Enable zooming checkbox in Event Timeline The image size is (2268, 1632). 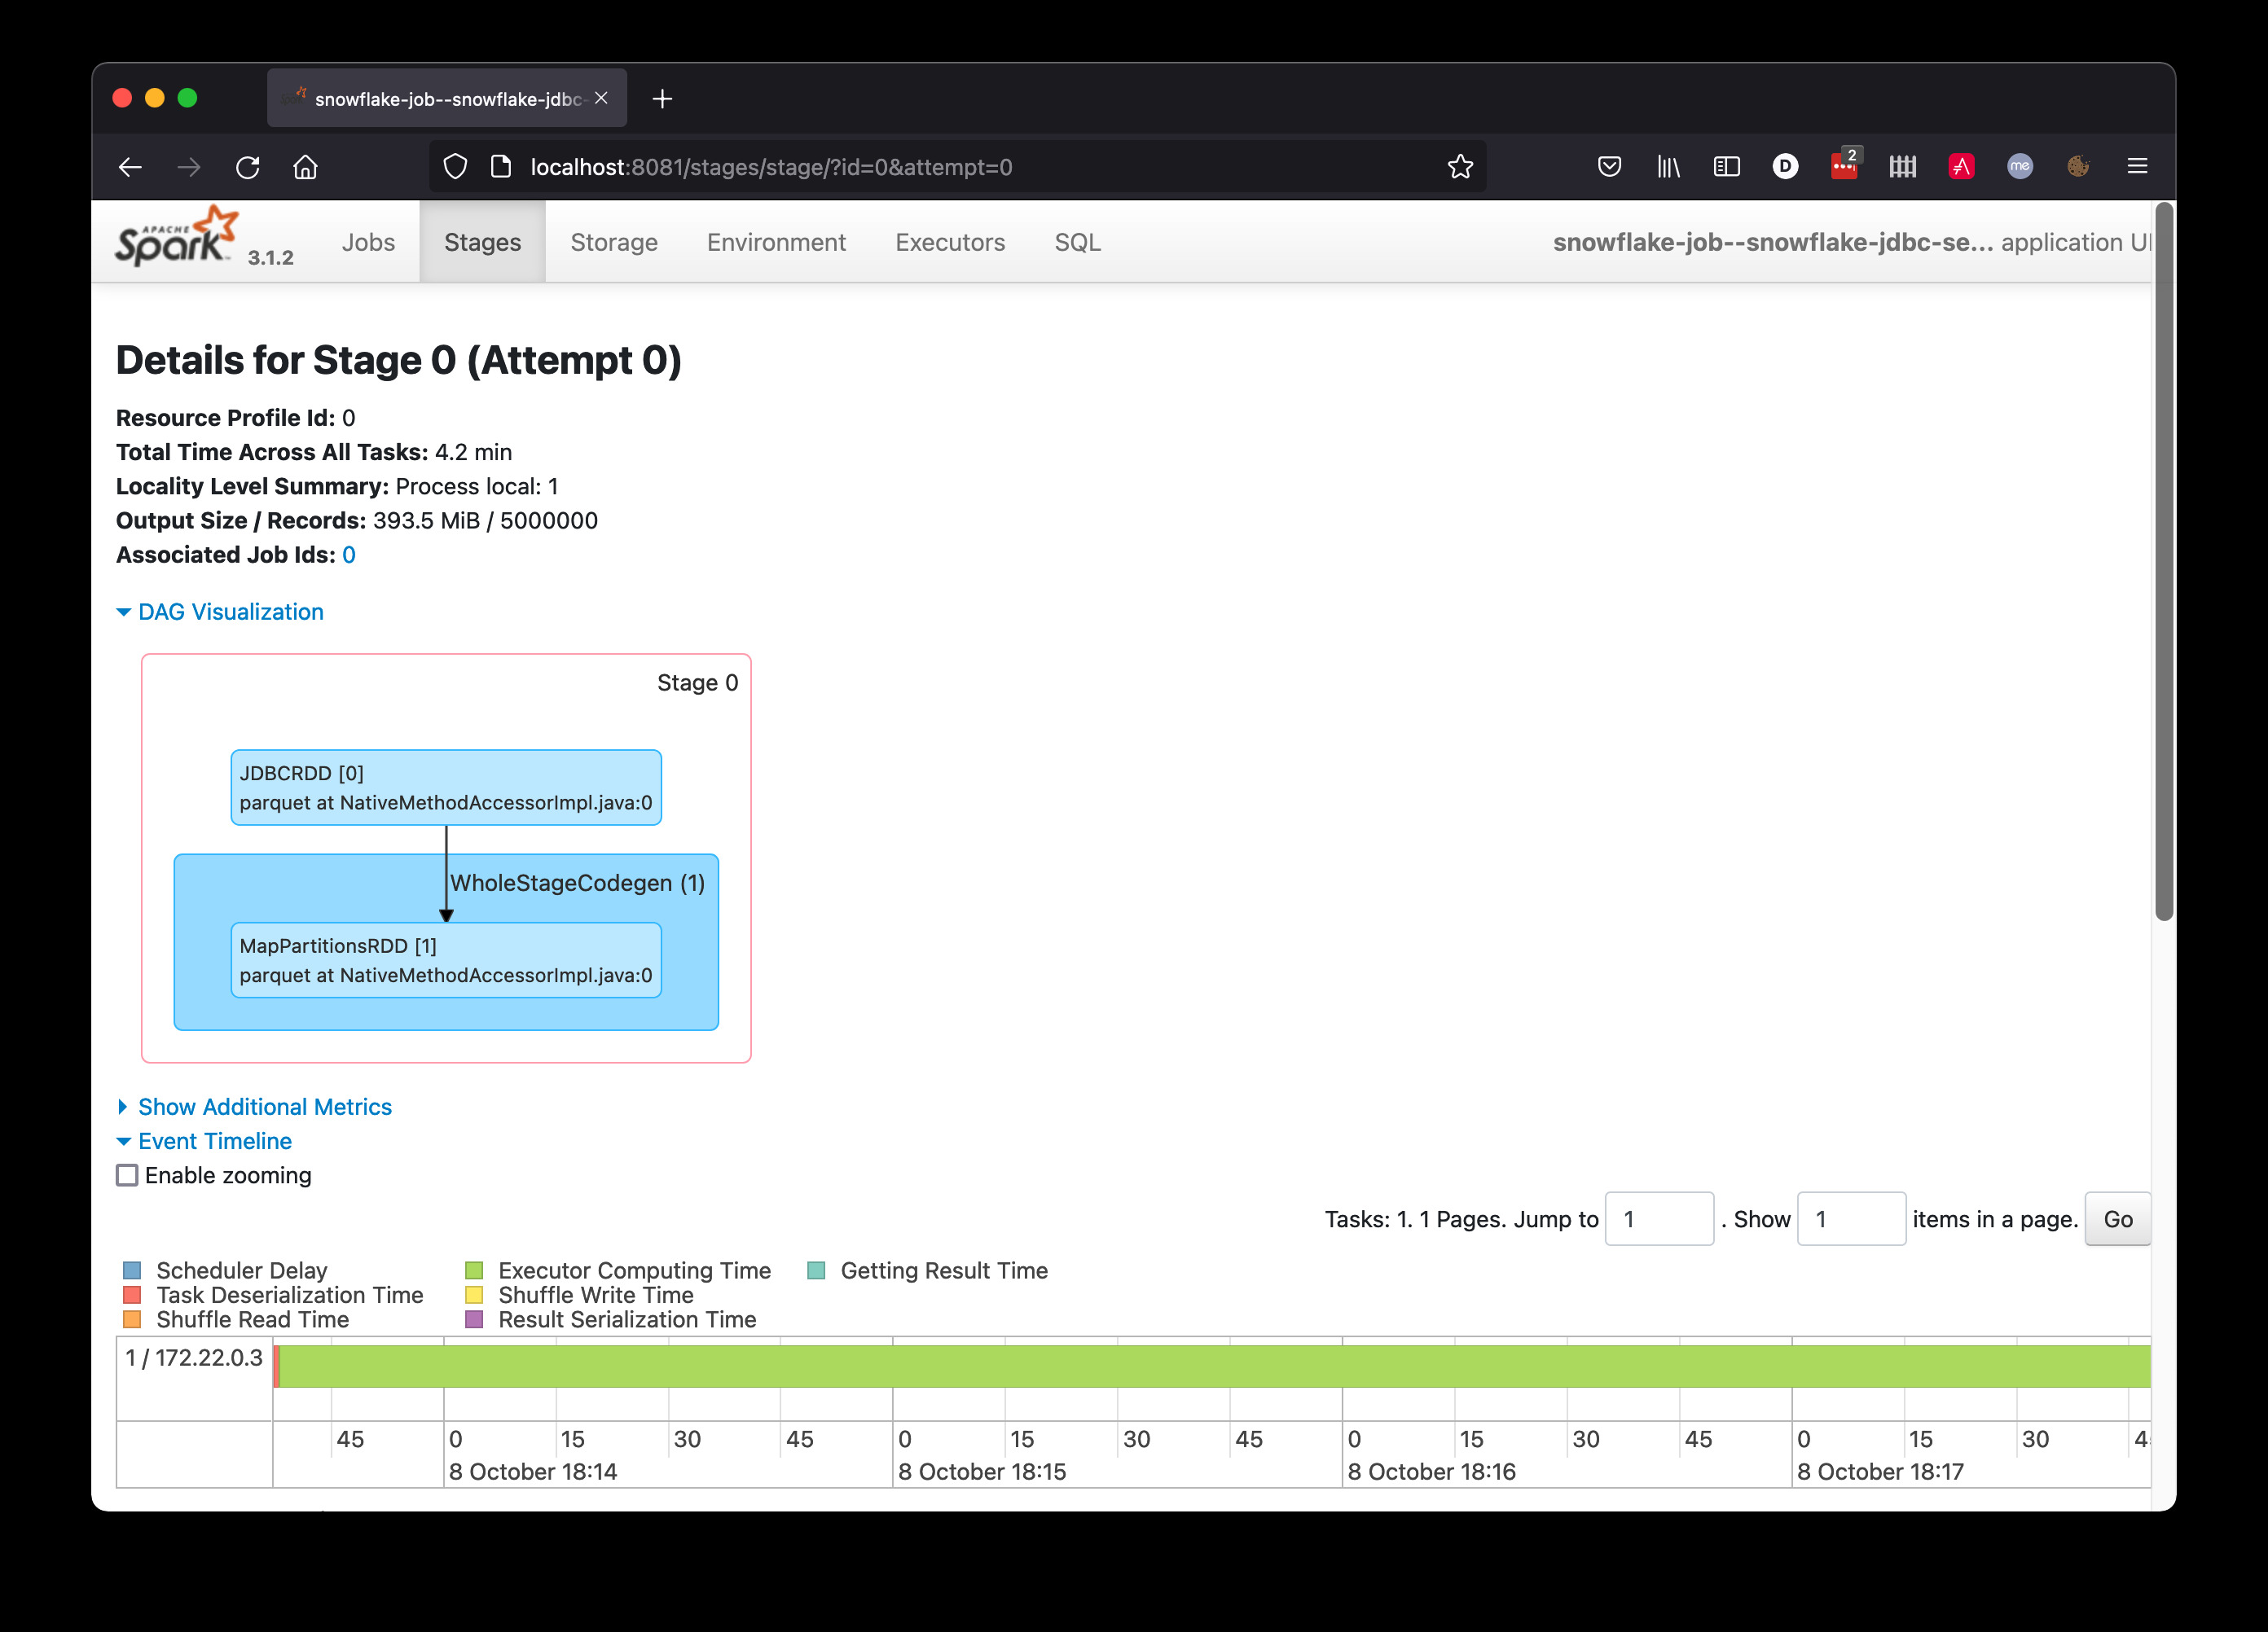[x=127, y=1175]
